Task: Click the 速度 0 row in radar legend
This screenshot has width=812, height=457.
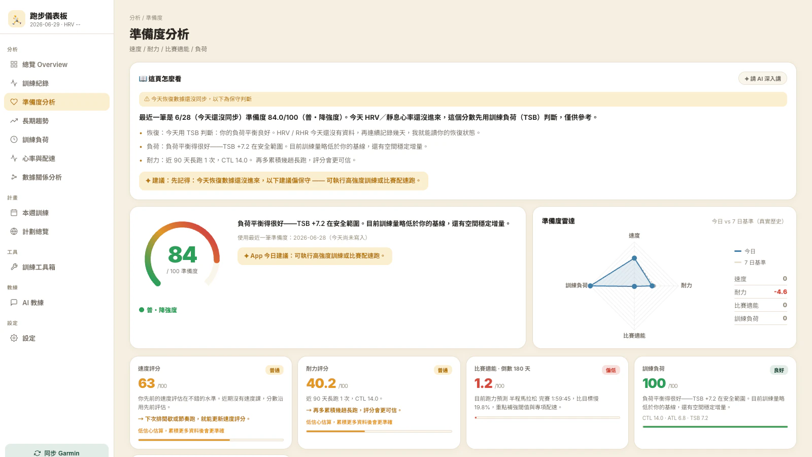Action: coord(761,279)
